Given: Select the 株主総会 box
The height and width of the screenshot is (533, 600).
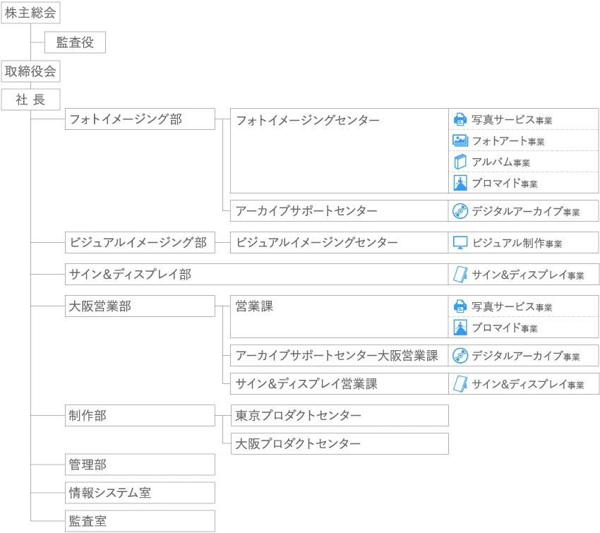Looking at the screenshot, I should [30, 13].
